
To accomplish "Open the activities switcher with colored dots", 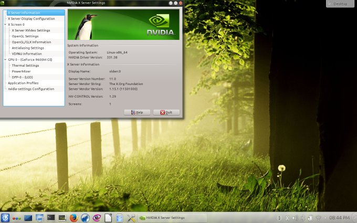I will pos(17,218).
